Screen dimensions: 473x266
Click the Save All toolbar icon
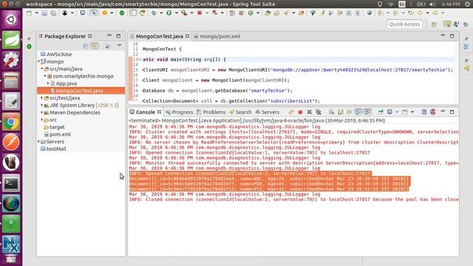pyautogui.click(x=53, y=13)
